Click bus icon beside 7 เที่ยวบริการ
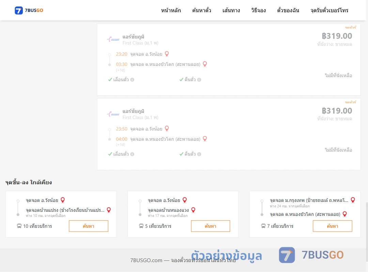The width and height of the screenshot is (368, 272). [263, 226]
